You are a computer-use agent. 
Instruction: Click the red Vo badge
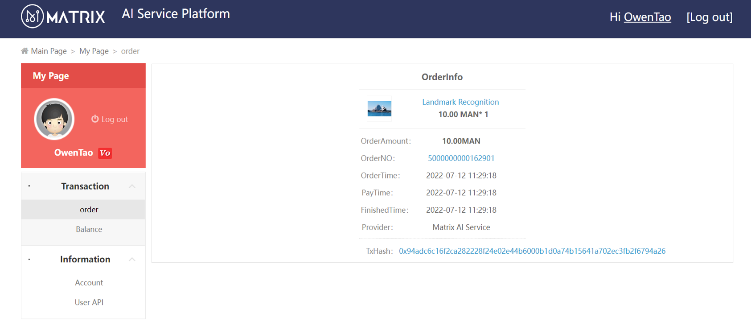(105, 153)
